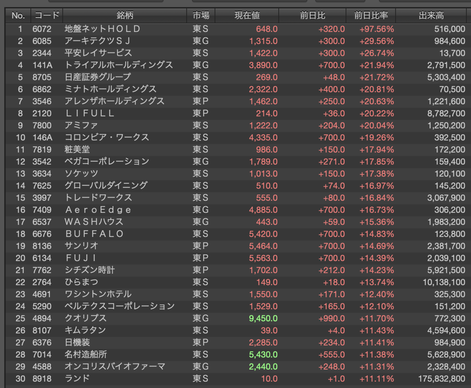Select stock アミファ
Screen dimensions: 471x388
[81, 125]
